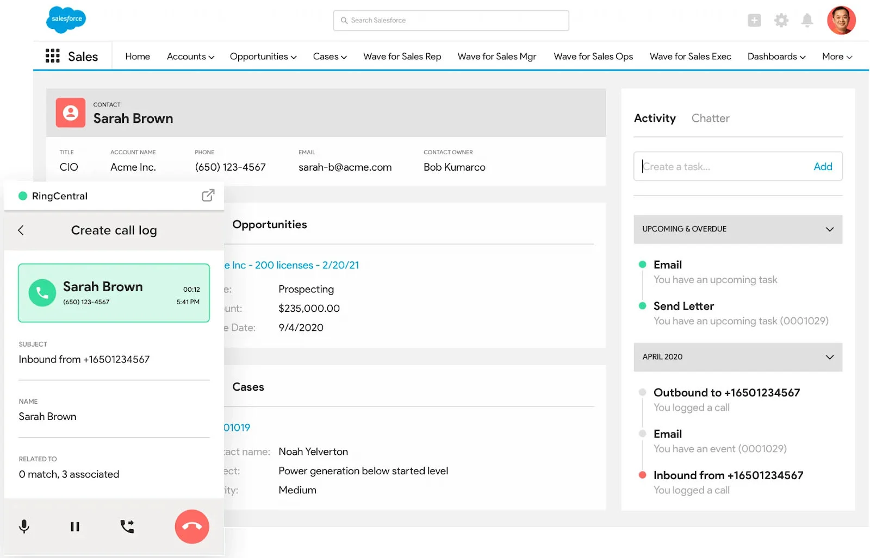Open the App Launcher grid icon

[x=52, y=56]
